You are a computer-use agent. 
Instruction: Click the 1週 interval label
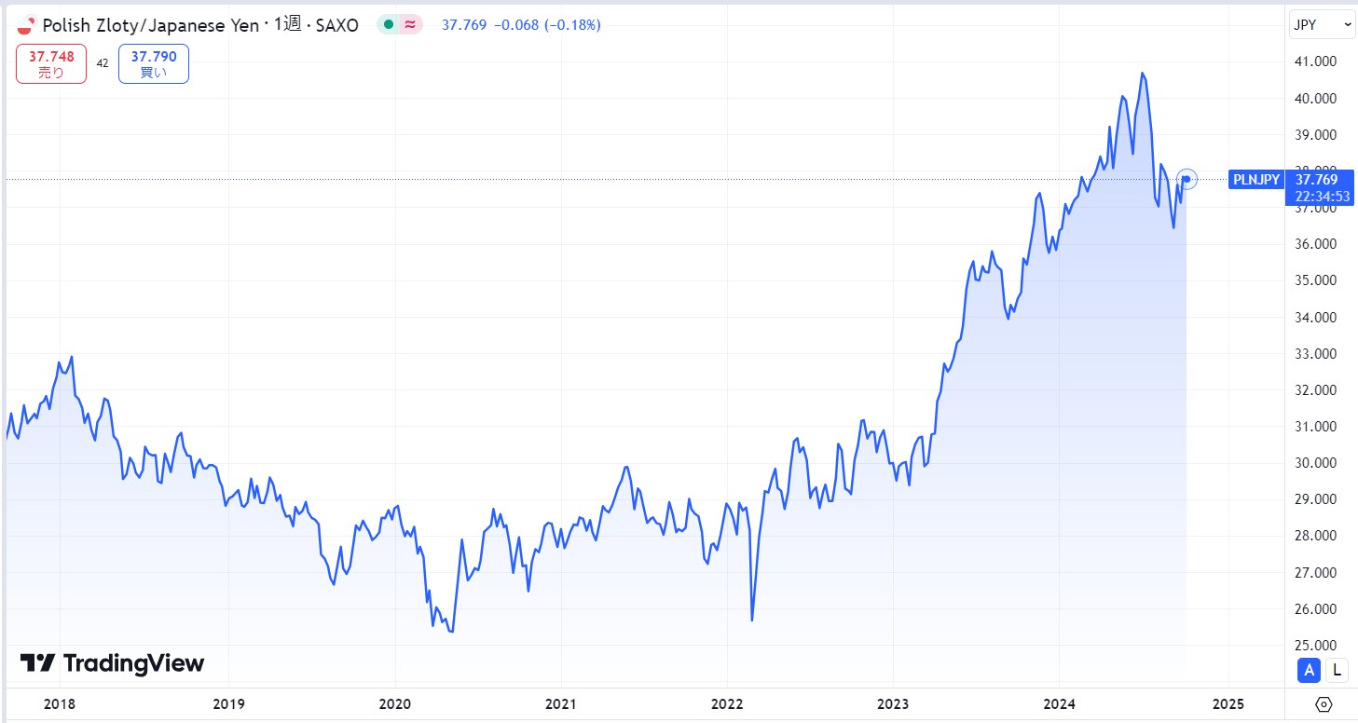click(x=287, y=25)
